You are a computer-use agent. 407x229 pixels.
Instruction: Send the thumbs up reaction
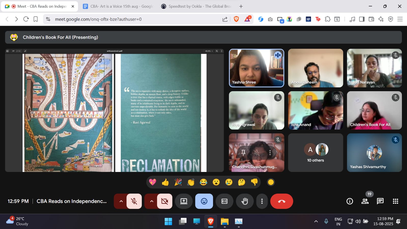click(x=165, y=182)
